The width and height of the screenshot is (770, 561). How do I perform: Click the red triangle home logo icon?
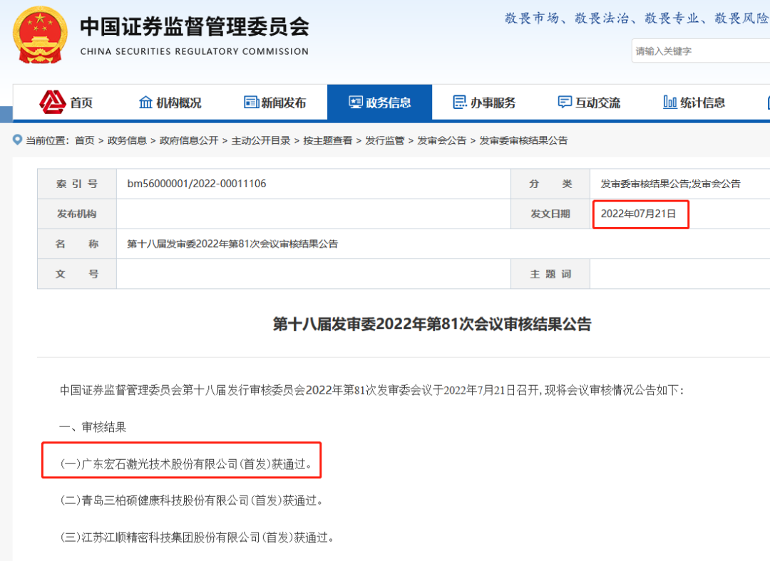(x=53, y=102)
